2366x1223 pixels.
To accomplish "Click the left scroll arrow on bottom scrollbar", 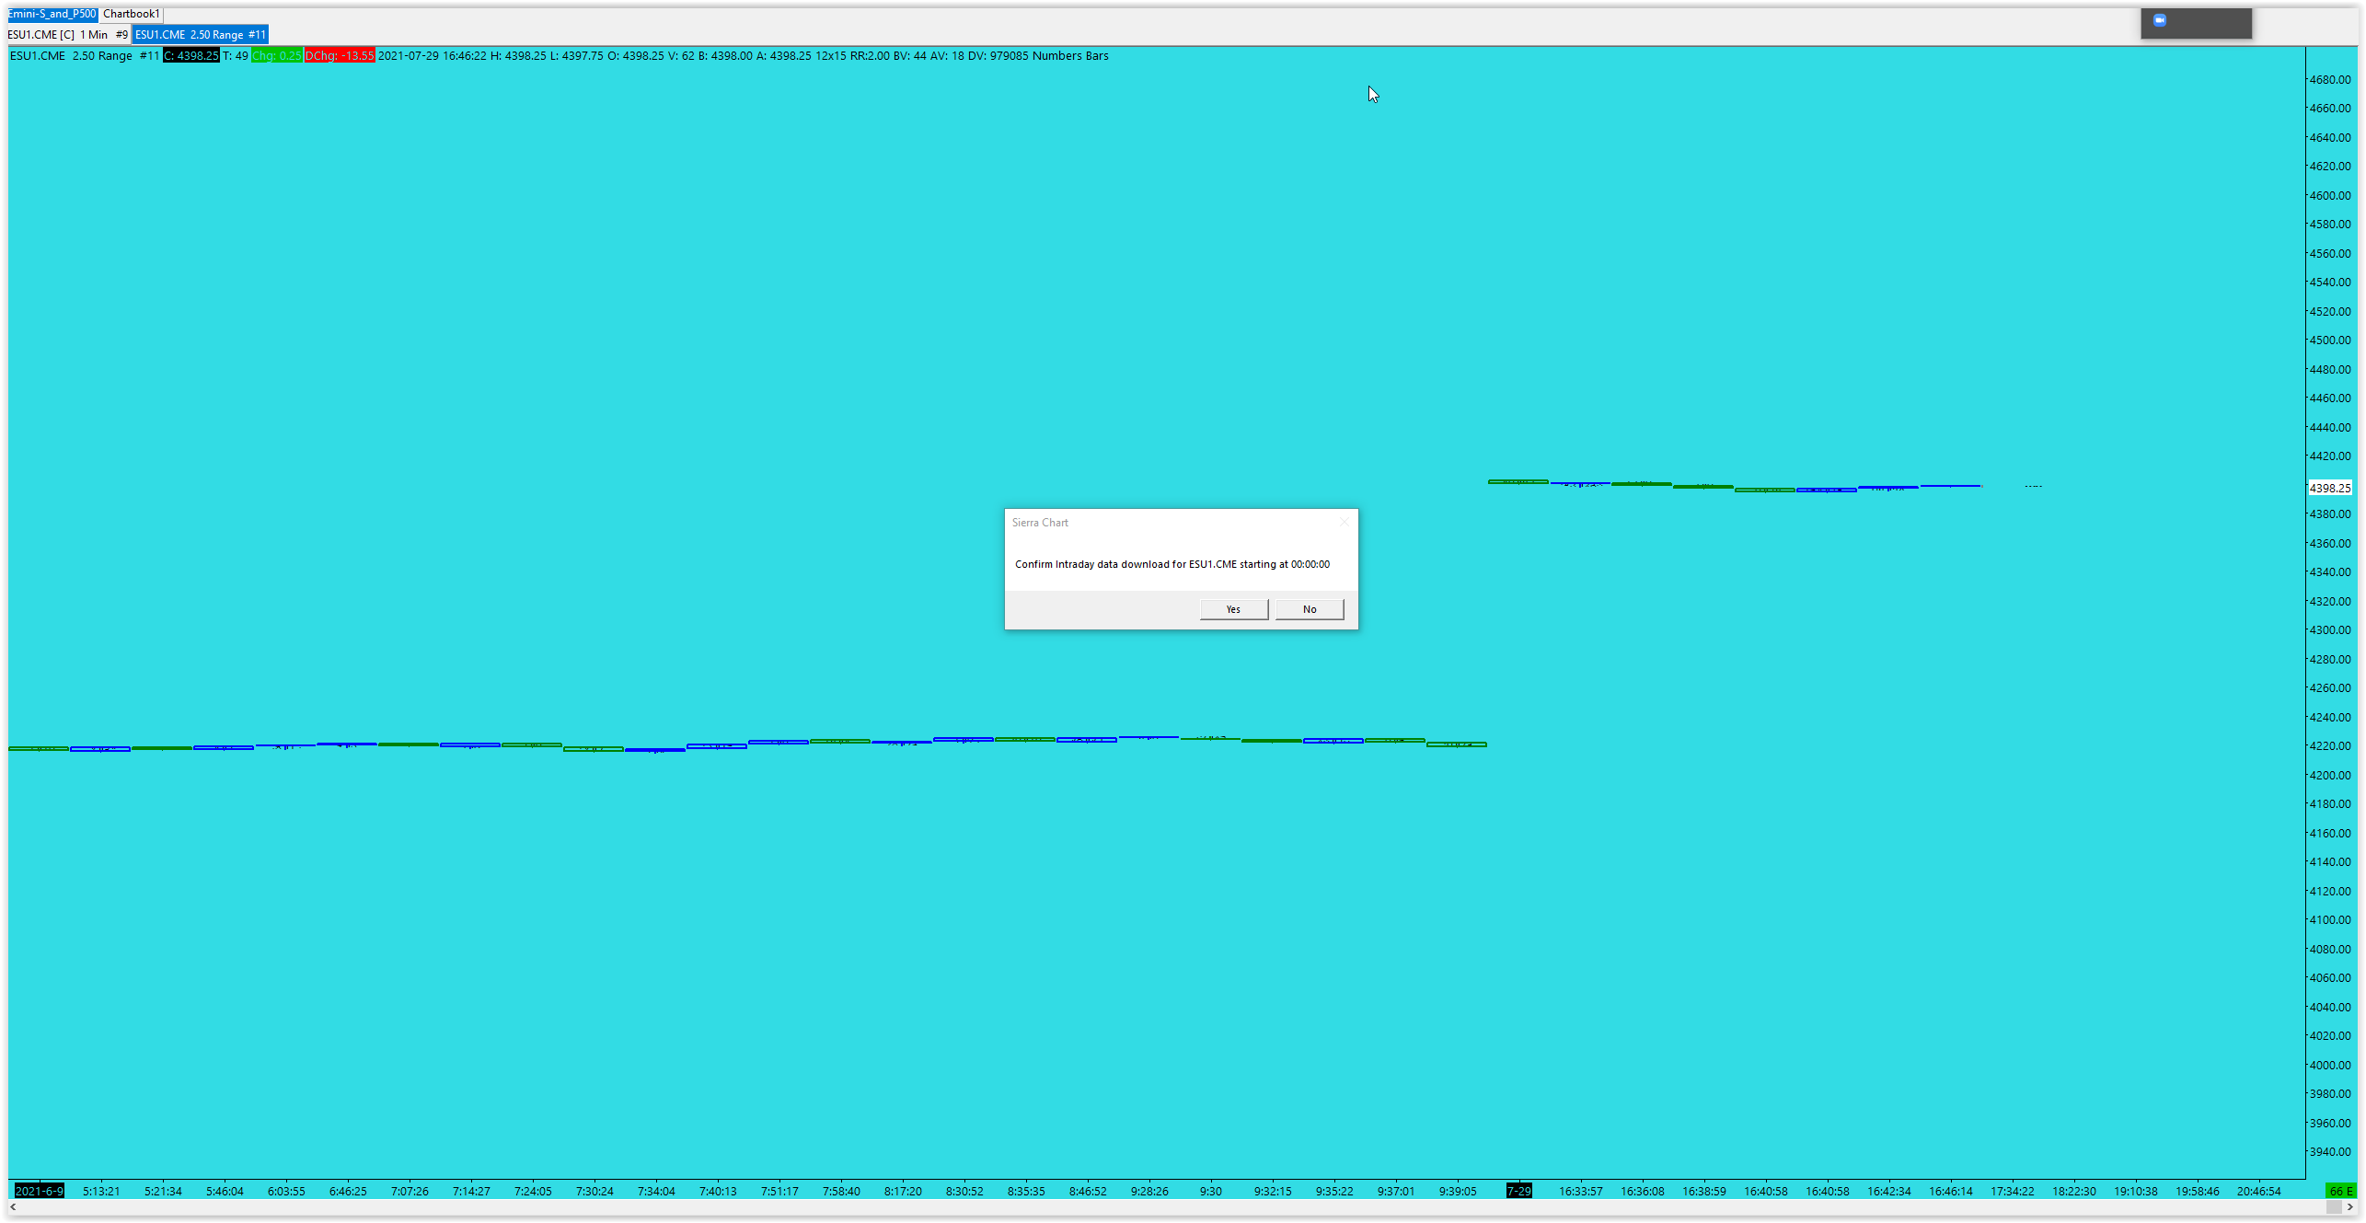I will (x=13, y=1206).
